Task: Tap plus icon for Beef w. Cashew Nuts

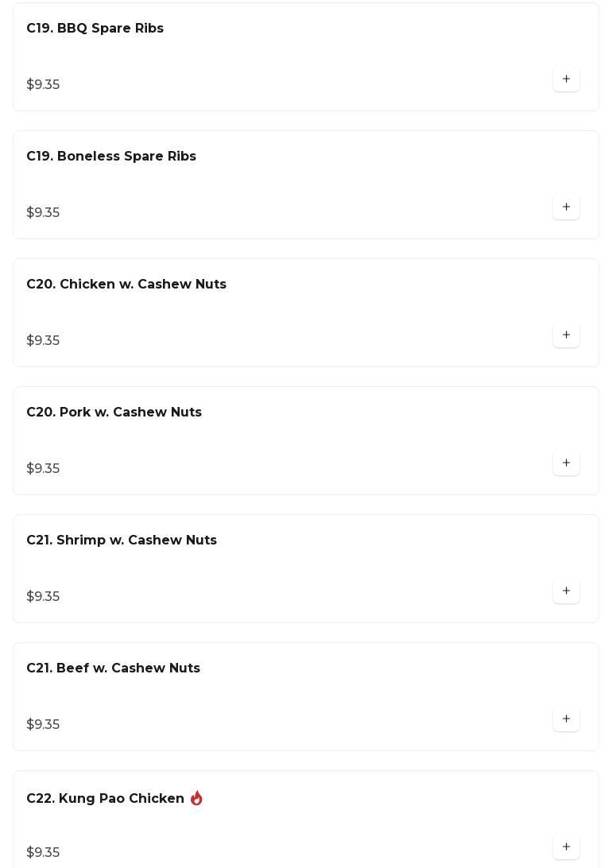Action: pos(566,719)
